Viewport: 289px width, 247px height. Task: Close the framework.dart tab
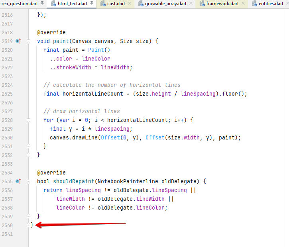(x=243, y=3)
